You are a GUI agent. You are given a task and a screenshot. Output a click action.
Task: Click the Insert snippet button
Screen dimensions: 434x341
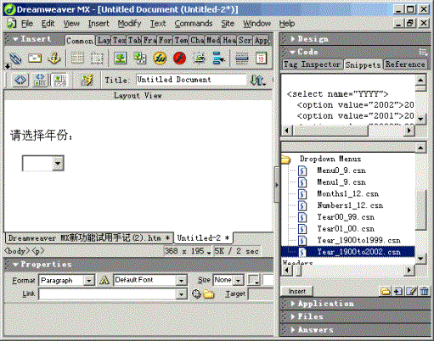[297, 291]
